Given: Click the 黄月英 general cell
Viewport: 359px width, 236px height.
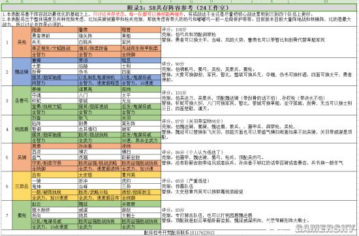Looking at the screenshot, I should (141, 175).
